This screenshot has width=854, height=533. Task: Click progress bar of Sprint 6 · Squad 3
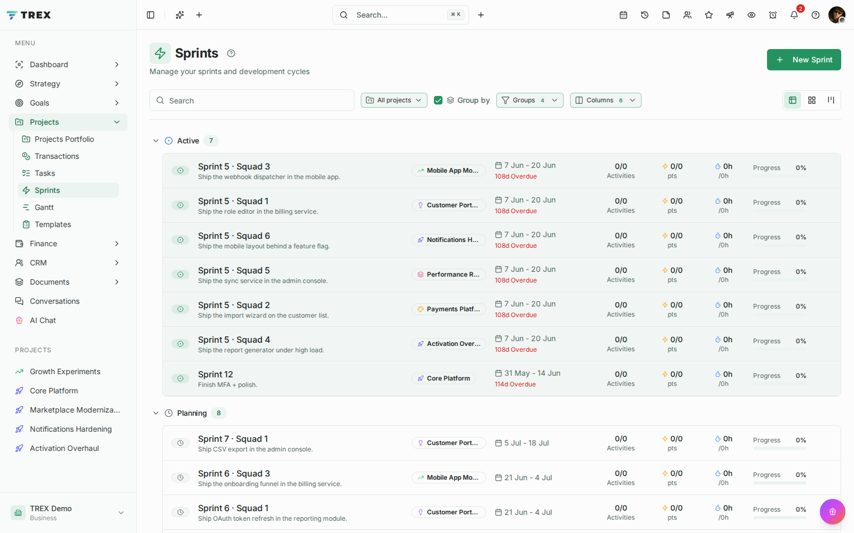point(780,483)
